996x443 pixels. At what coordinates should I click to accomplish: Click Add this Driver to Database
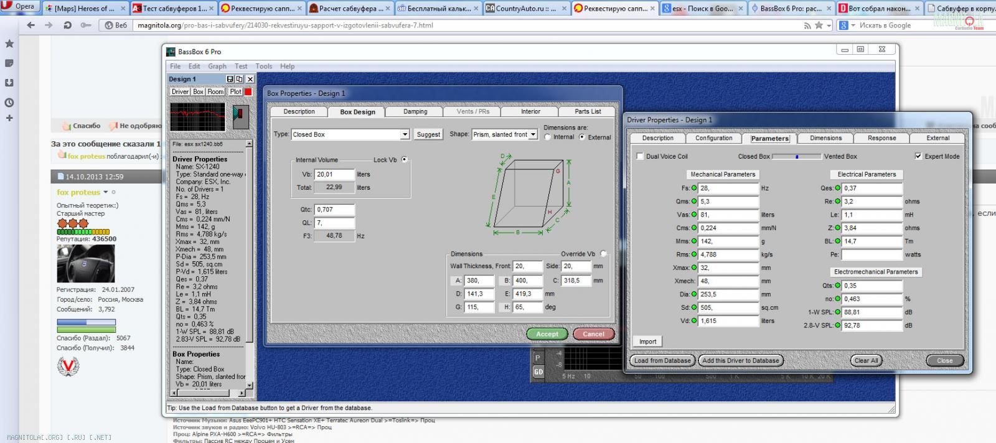pos(740,360)
